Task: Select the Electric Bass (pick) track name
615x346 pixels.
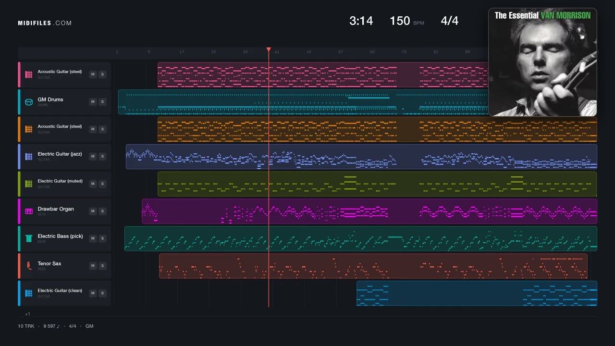Action: click(61, 236)
